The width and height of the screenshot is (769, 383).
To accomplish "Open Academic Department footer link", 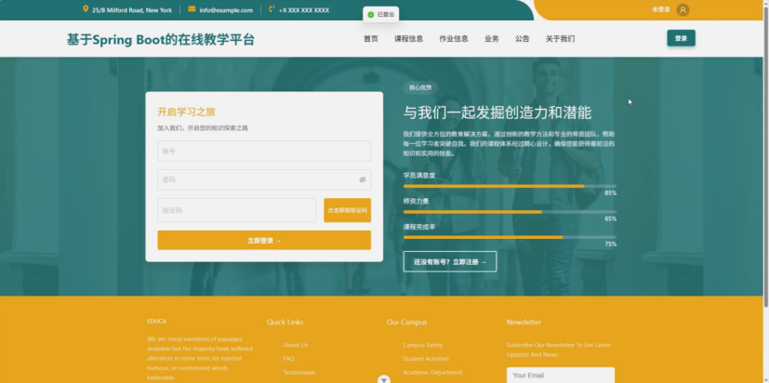I will click(432, 373).
